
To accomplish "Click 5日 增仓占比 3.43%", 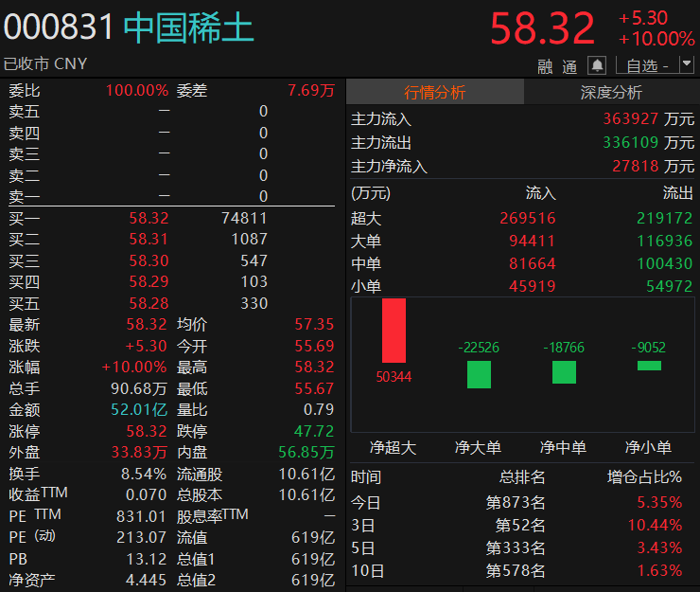I will pos(659,547).
